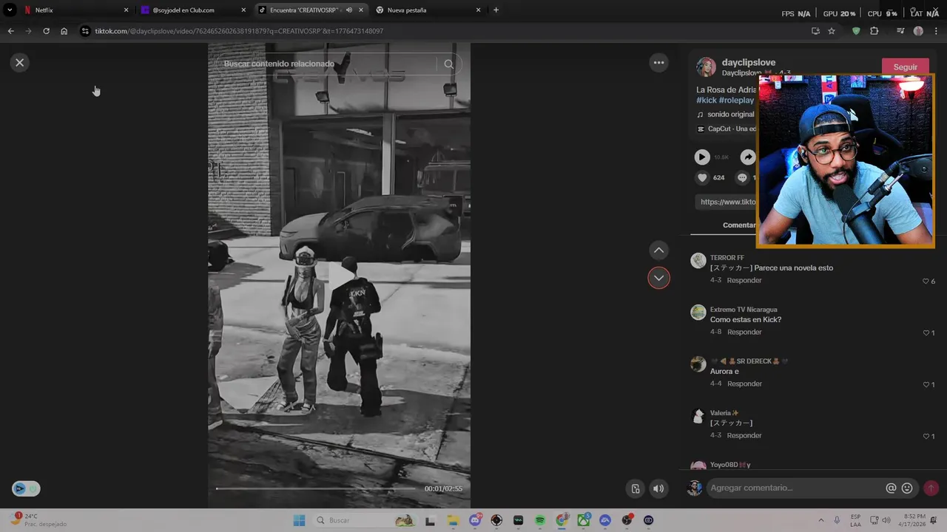Viewport: 947px width, 532px height.
Task: Click the install app icon in address bar
Action: pyautogui.click(x=815, y=31)
